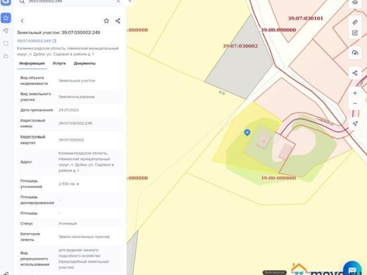Viewport: 367px width, 275px height.
Task: Collapse the side panel with chevron
Action: 130,1
